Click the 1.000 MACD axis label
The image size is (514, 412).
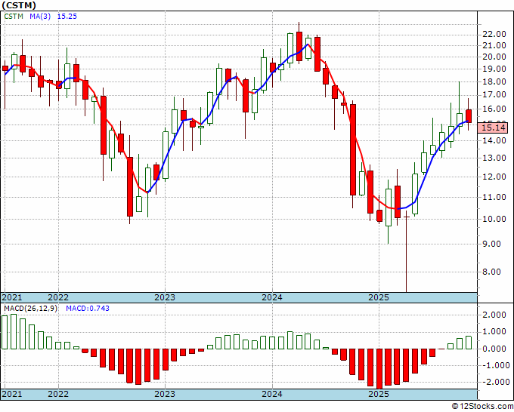click(494, 331)
